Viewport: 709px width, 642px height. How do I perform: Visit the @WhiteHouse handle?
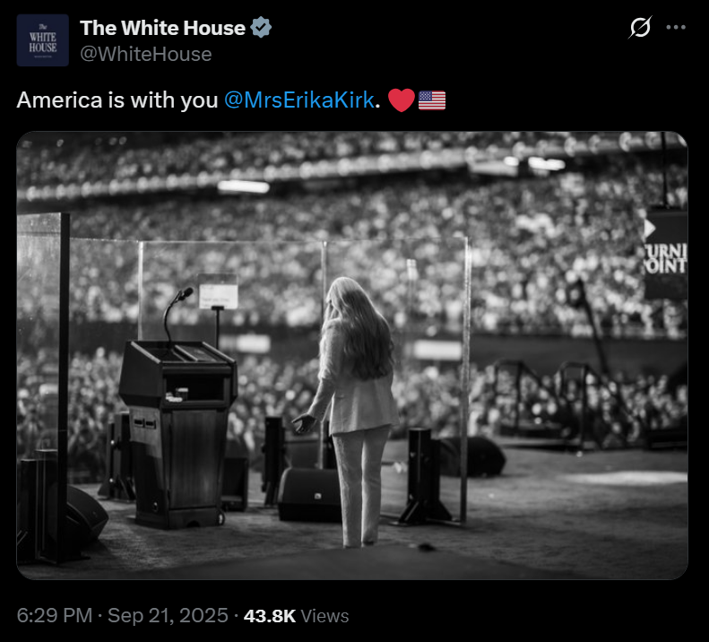point(145,55)
